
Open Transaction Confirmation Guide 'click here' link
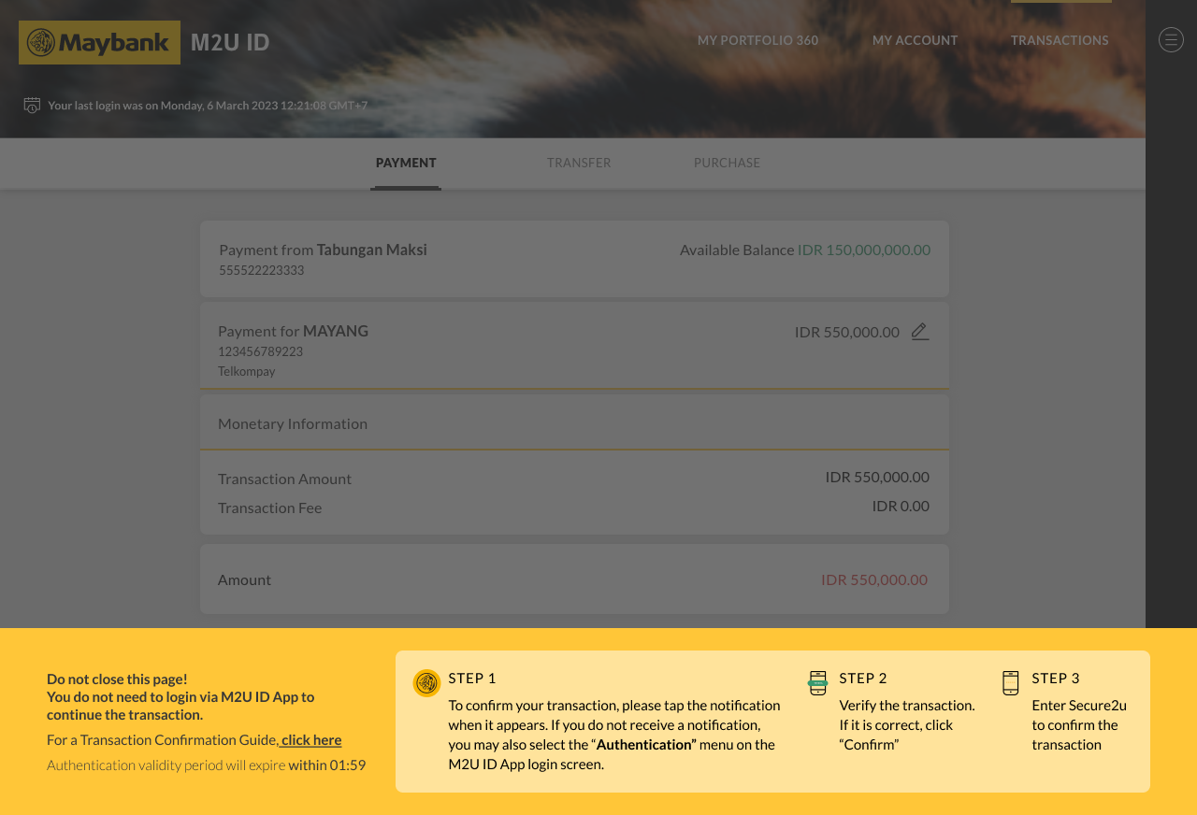point(310,740)
